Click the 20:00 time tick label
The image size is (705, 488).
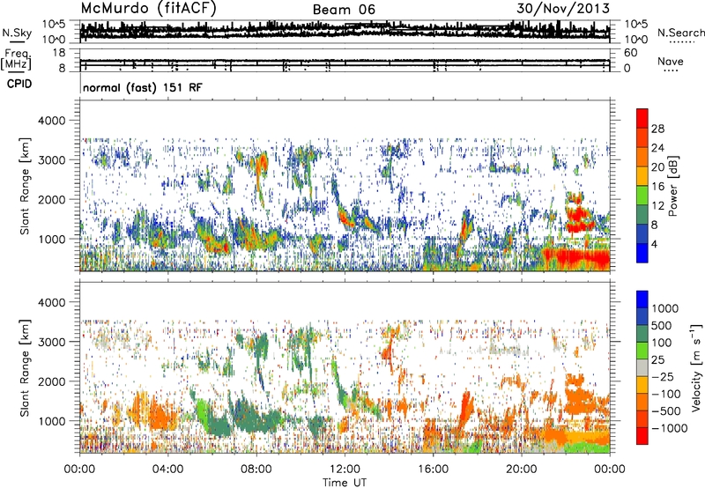pos(521,470)
